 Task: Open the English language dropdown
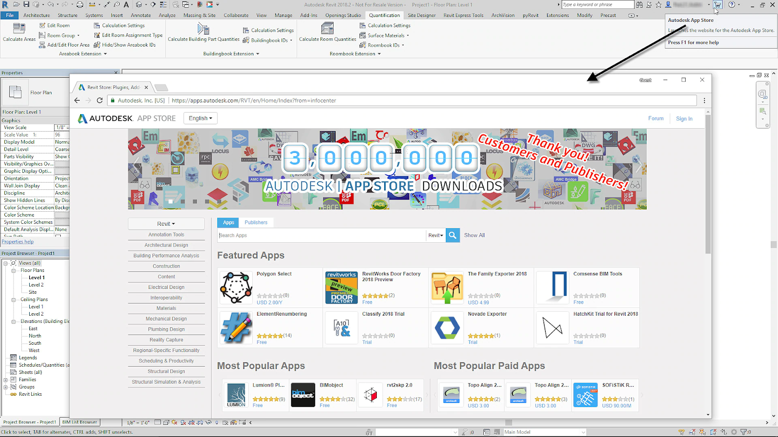pyautogui.click(x=200, y=118)
